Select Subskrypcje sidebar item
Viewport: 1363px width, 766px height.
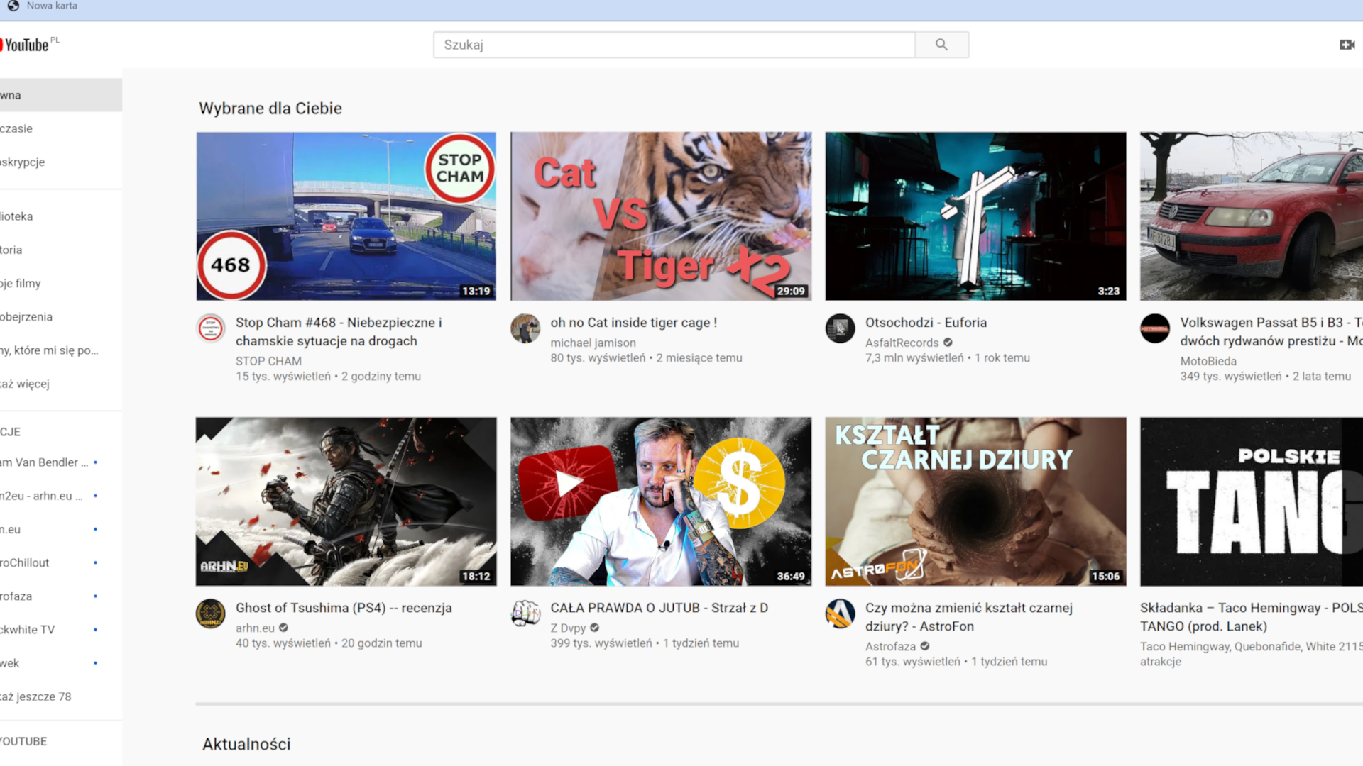click(x=61, y=162)
